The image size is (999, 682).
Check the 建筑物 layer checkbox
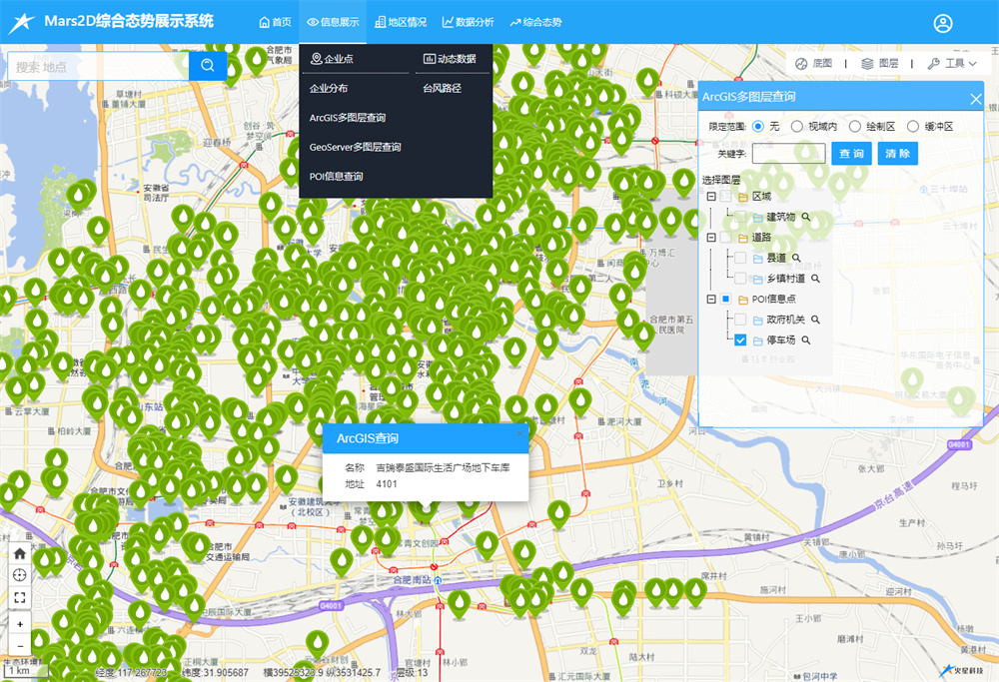(740, 217)
